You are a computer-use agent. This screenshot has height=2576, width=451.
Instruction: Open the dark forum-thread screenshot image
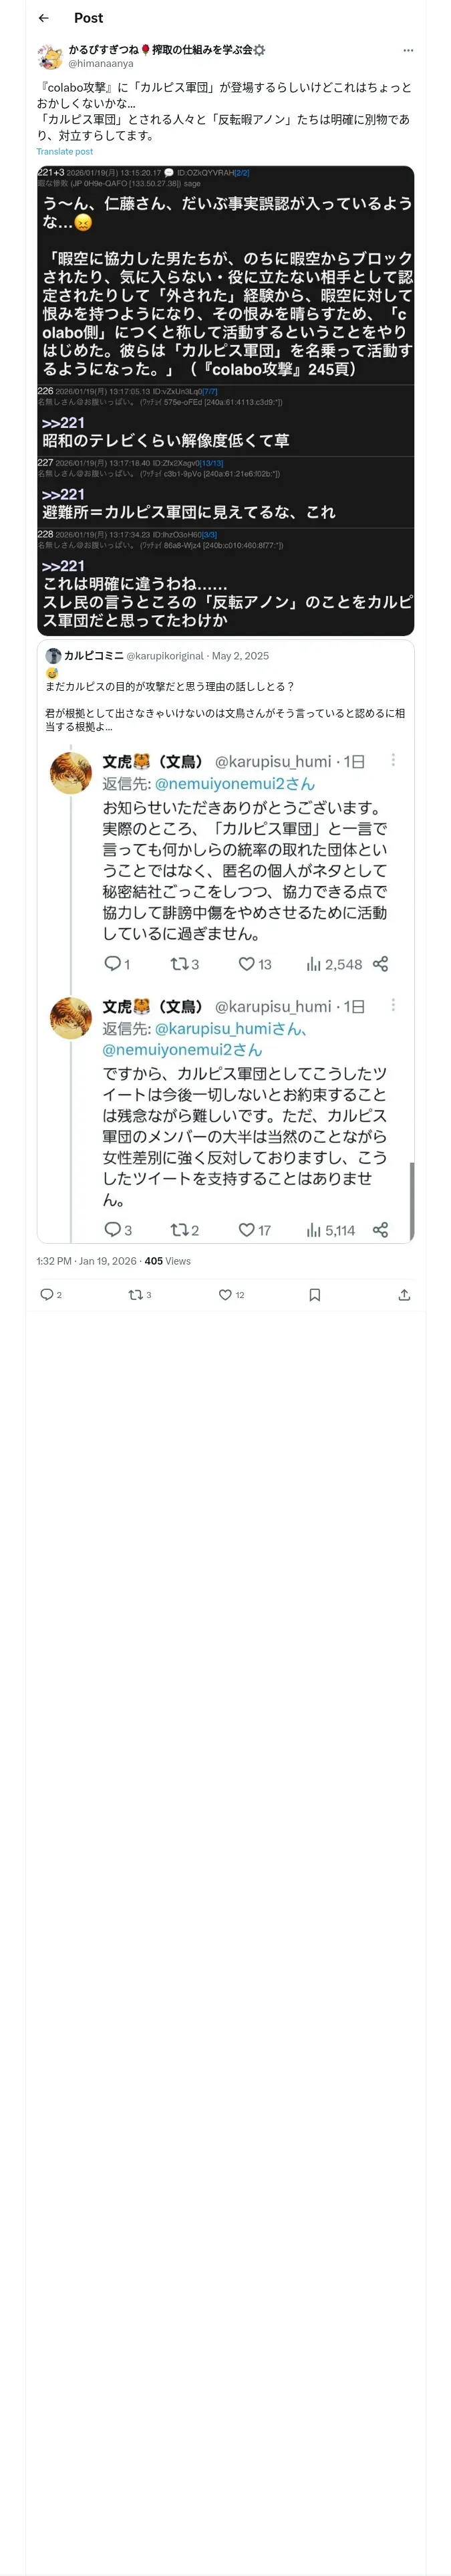(225, 401)
